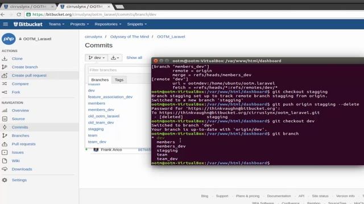
Task: Select the old_ootm_laravel branch
Action: [104, 116]
